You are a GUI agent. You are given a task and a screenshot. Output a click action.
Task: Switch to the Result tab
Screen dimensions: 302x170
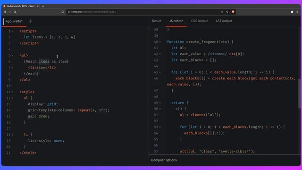(x=157, y=21)
